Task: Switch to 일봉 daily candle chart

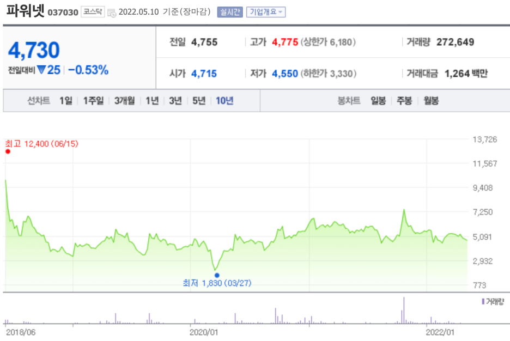Action: pyautogui.click(x=378, y=101)
